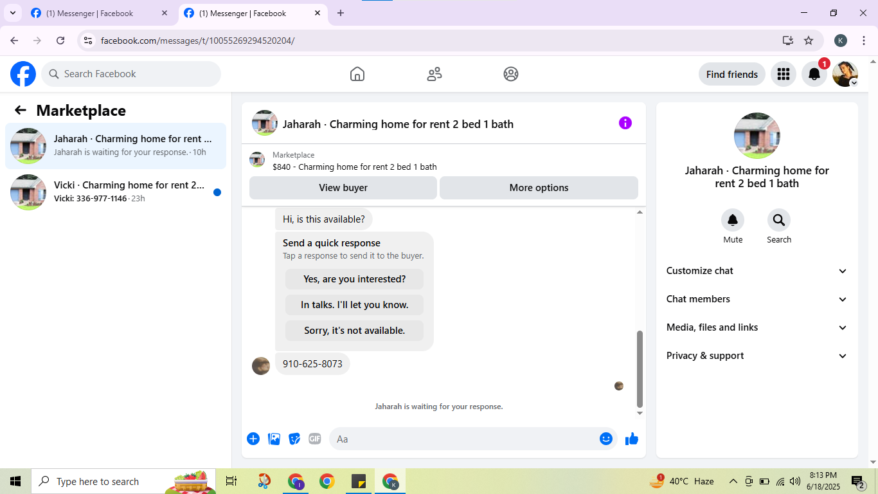The width and height of the screenshot is (878, 494).
Task: Open the notifications bell
Action: tap(814, 74)
